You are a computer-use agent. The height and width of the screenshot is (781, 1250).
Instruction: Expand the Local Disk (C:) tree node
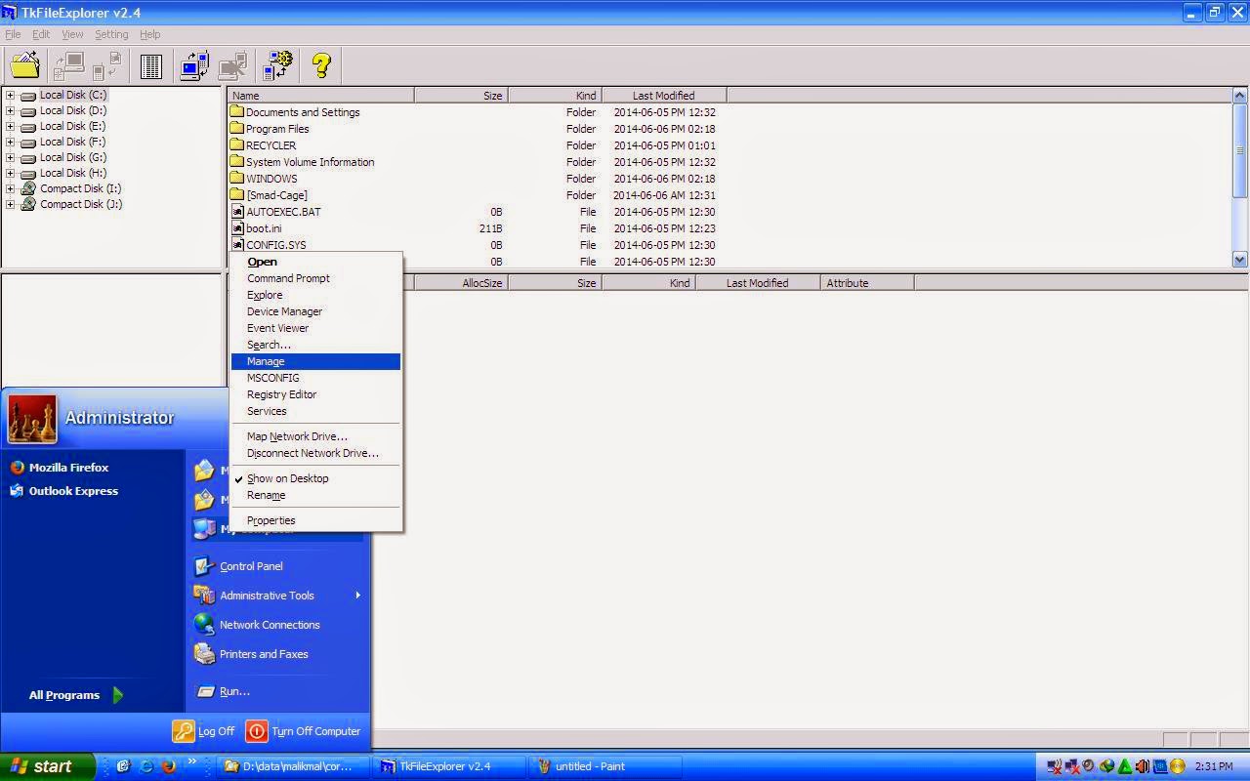pyautogui.click(x=10, y=95)
